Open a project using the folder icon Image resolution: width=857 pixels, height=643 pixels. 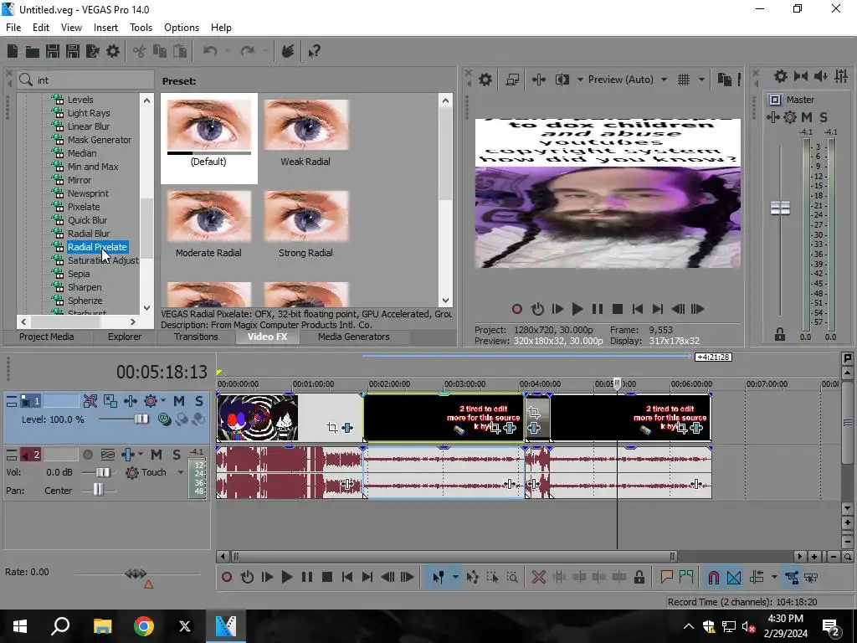click(33, 51)
